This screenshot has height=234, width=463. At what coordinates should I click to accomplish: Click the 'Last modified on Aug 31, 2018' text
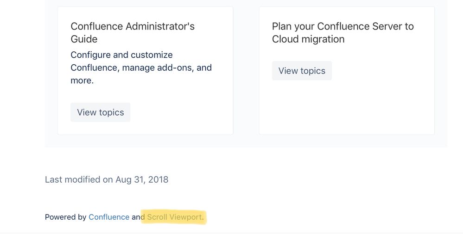(107, 179)
